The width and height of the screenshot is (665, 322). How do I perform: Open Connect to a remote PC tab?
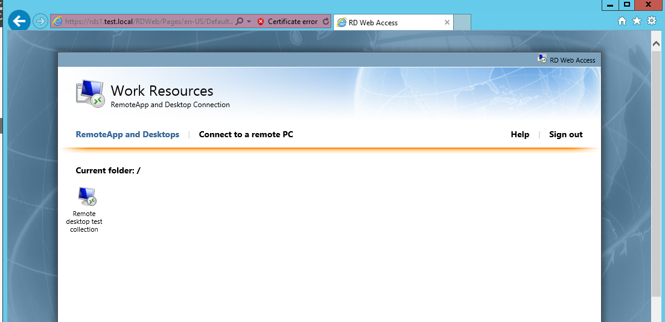(246, 135)
